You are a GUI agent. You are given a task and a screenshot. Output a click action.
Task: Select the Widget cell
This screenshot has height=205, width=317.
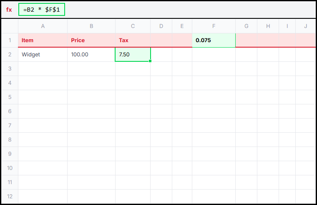pos(43,55)
